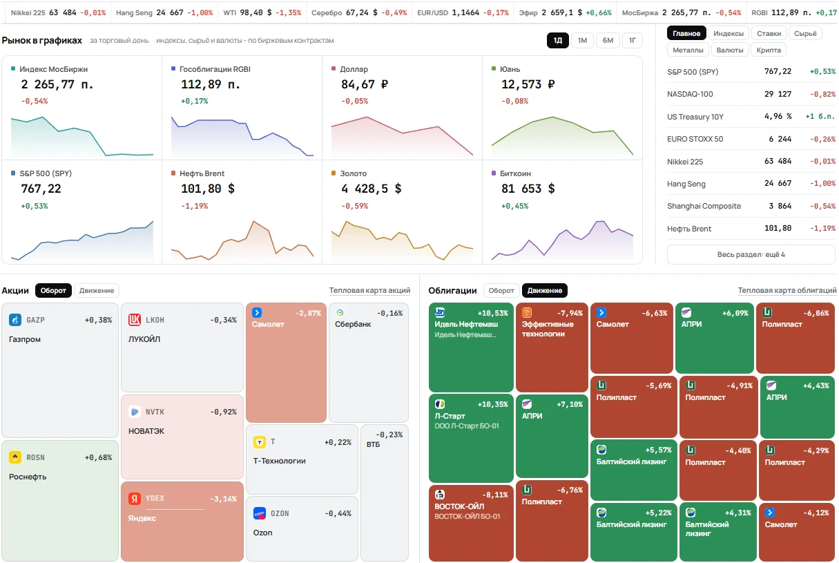Open the Металлы tab
This screenshot has width=839, height=563.
688,50
